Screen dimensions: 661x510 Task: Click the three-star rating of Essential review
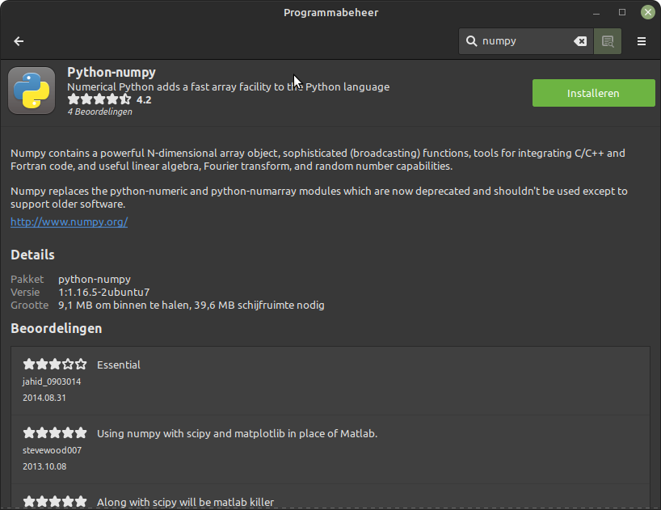tap(55, 365)
